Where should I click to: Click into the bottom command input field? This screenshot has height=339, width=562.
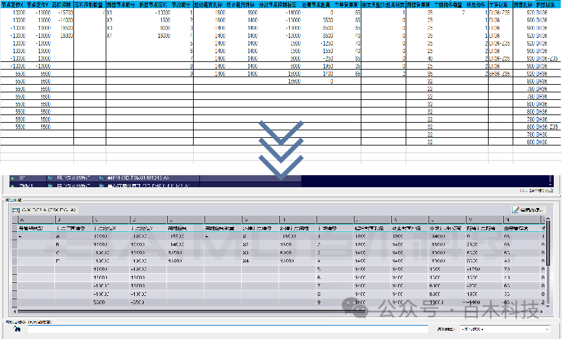tap(222, 330)
